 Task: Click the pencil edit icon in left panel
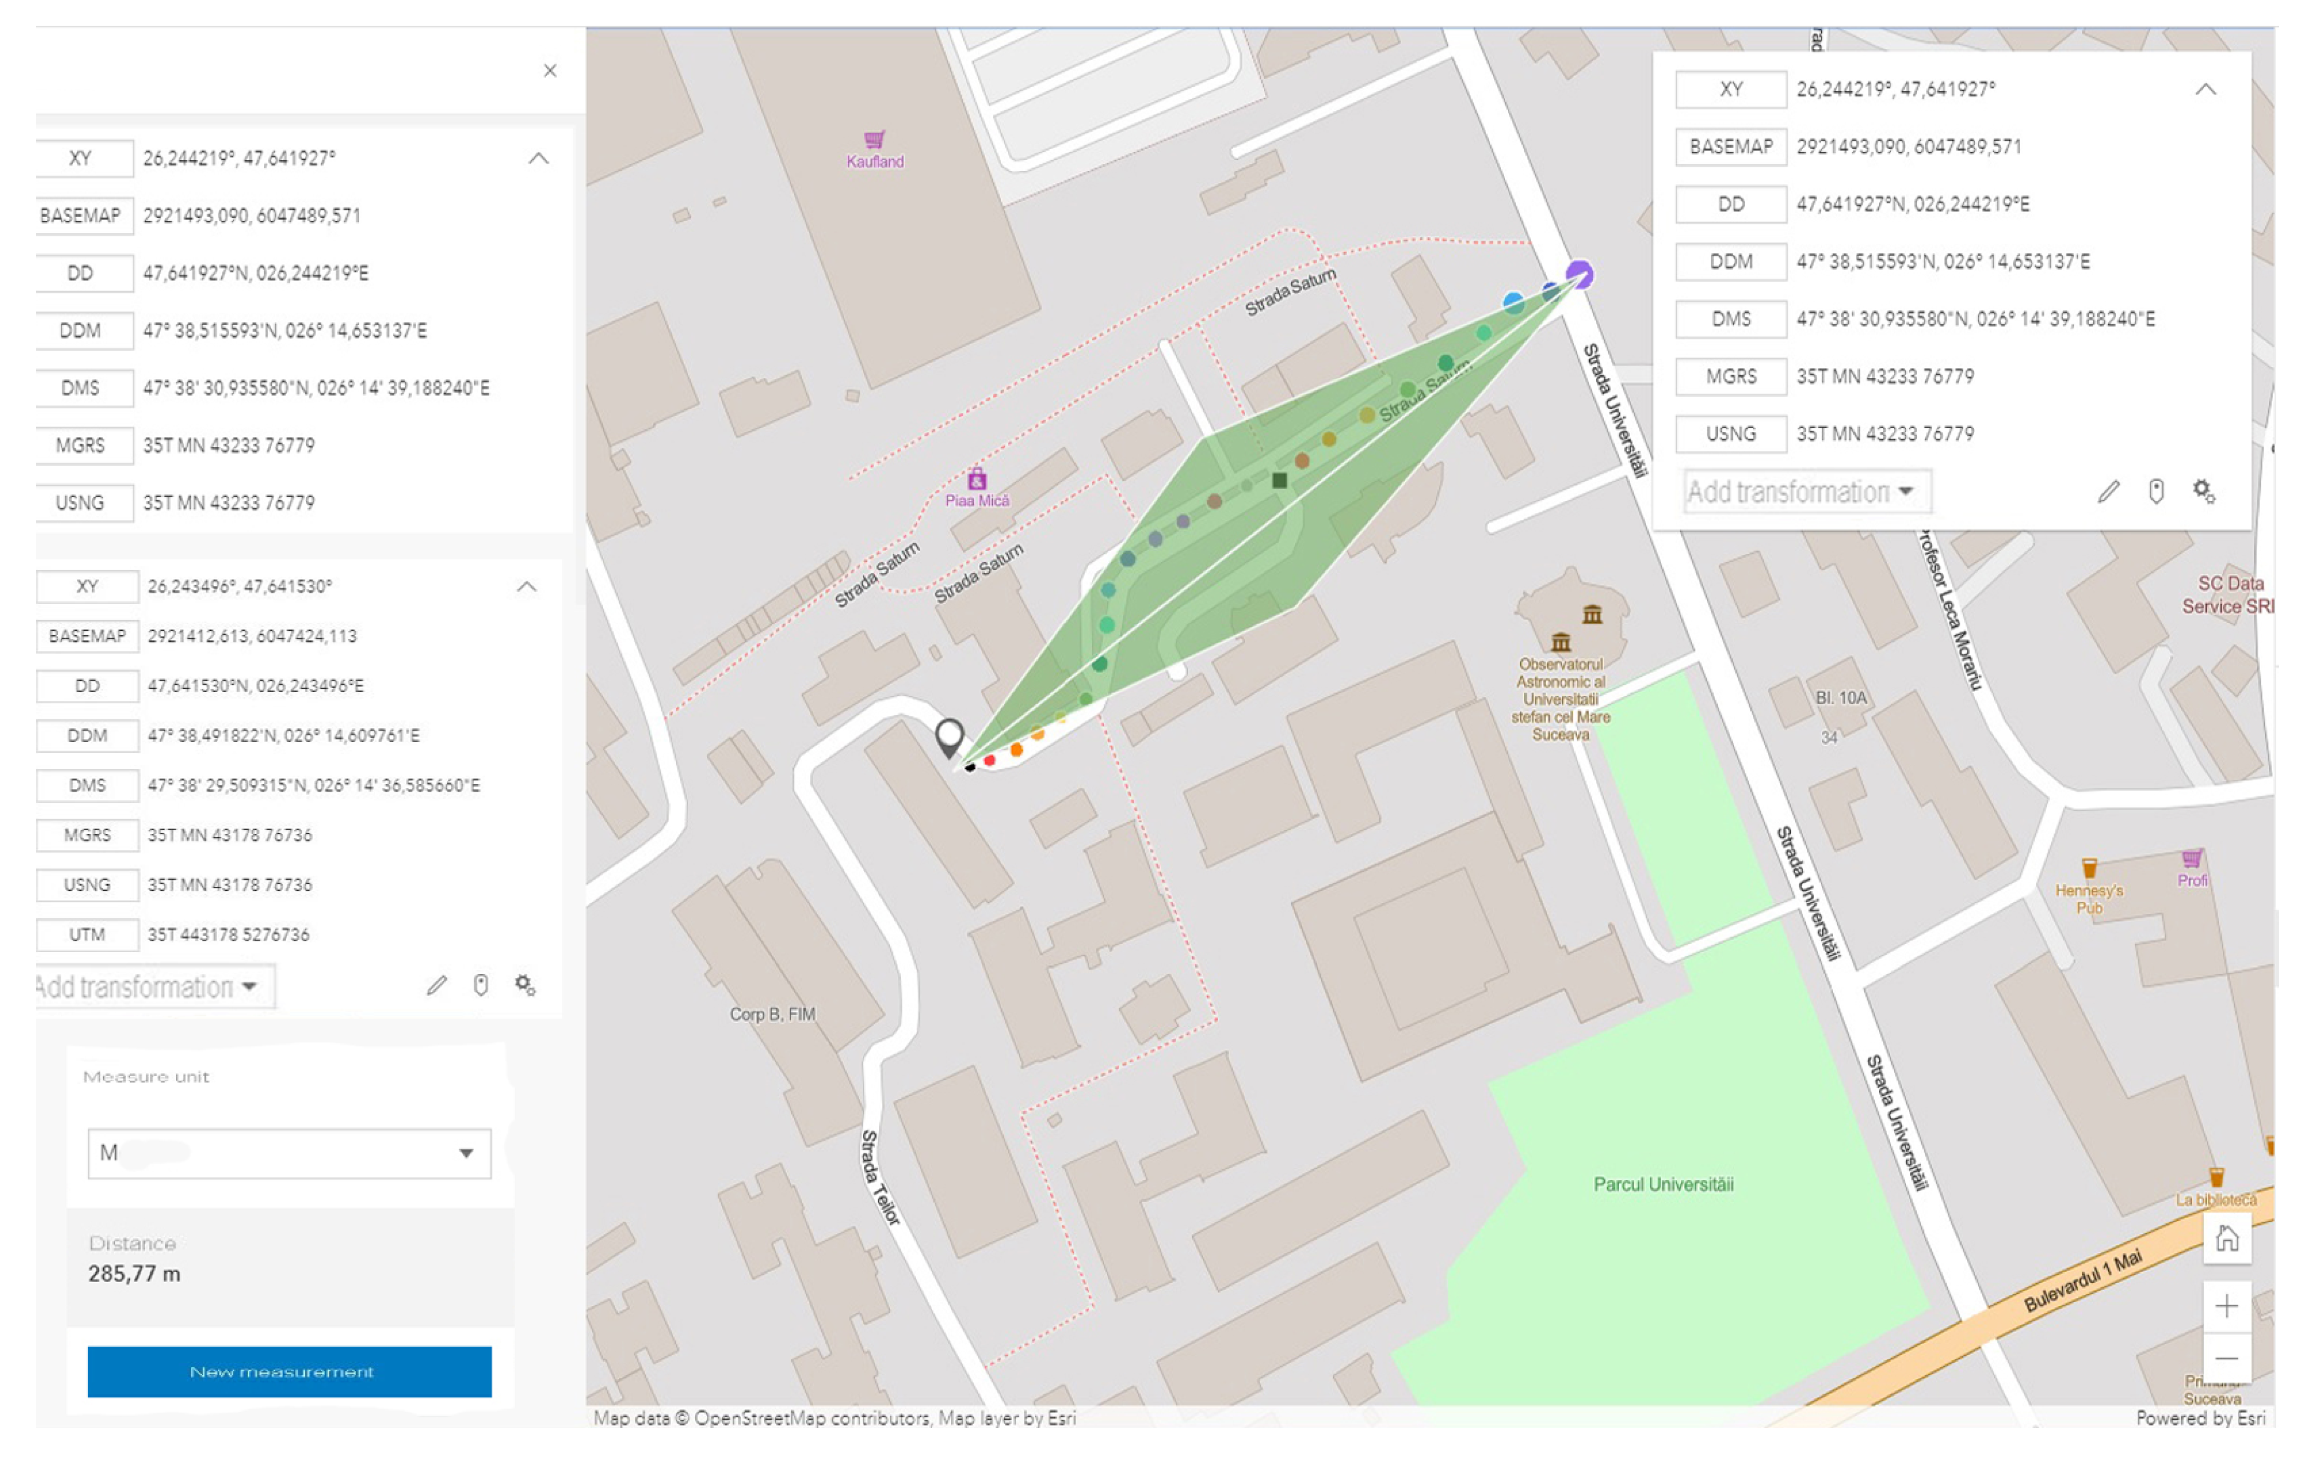tap(437, 986)
